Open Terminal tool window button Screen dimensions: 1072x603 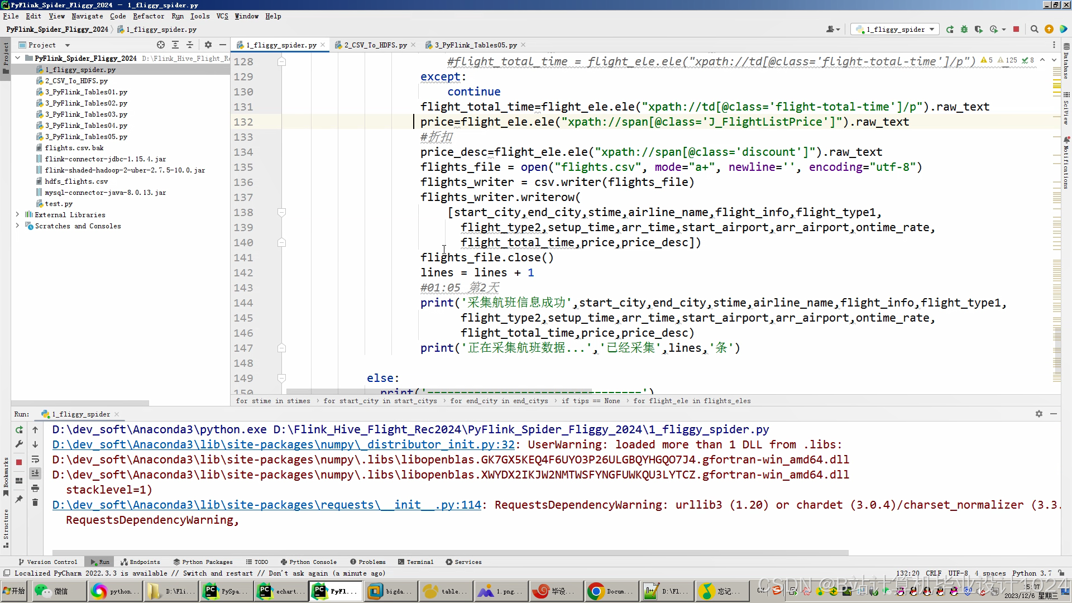[x=416, y=562]
